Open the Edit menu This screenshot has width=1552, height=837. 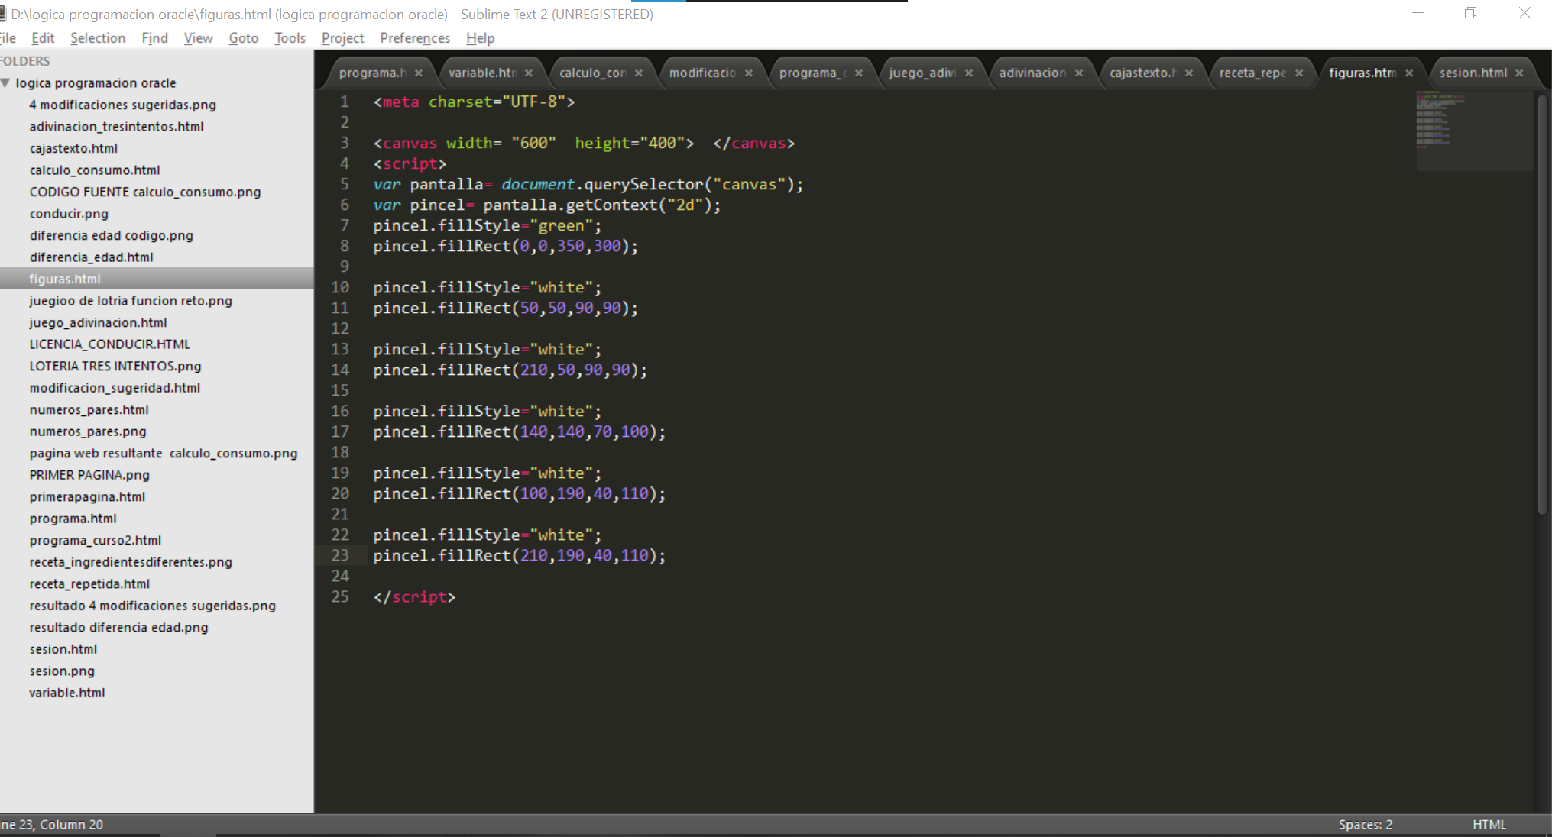click(x=43, y=38)
